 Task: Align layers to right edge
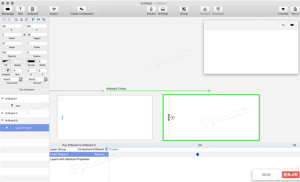click(26, 19)
